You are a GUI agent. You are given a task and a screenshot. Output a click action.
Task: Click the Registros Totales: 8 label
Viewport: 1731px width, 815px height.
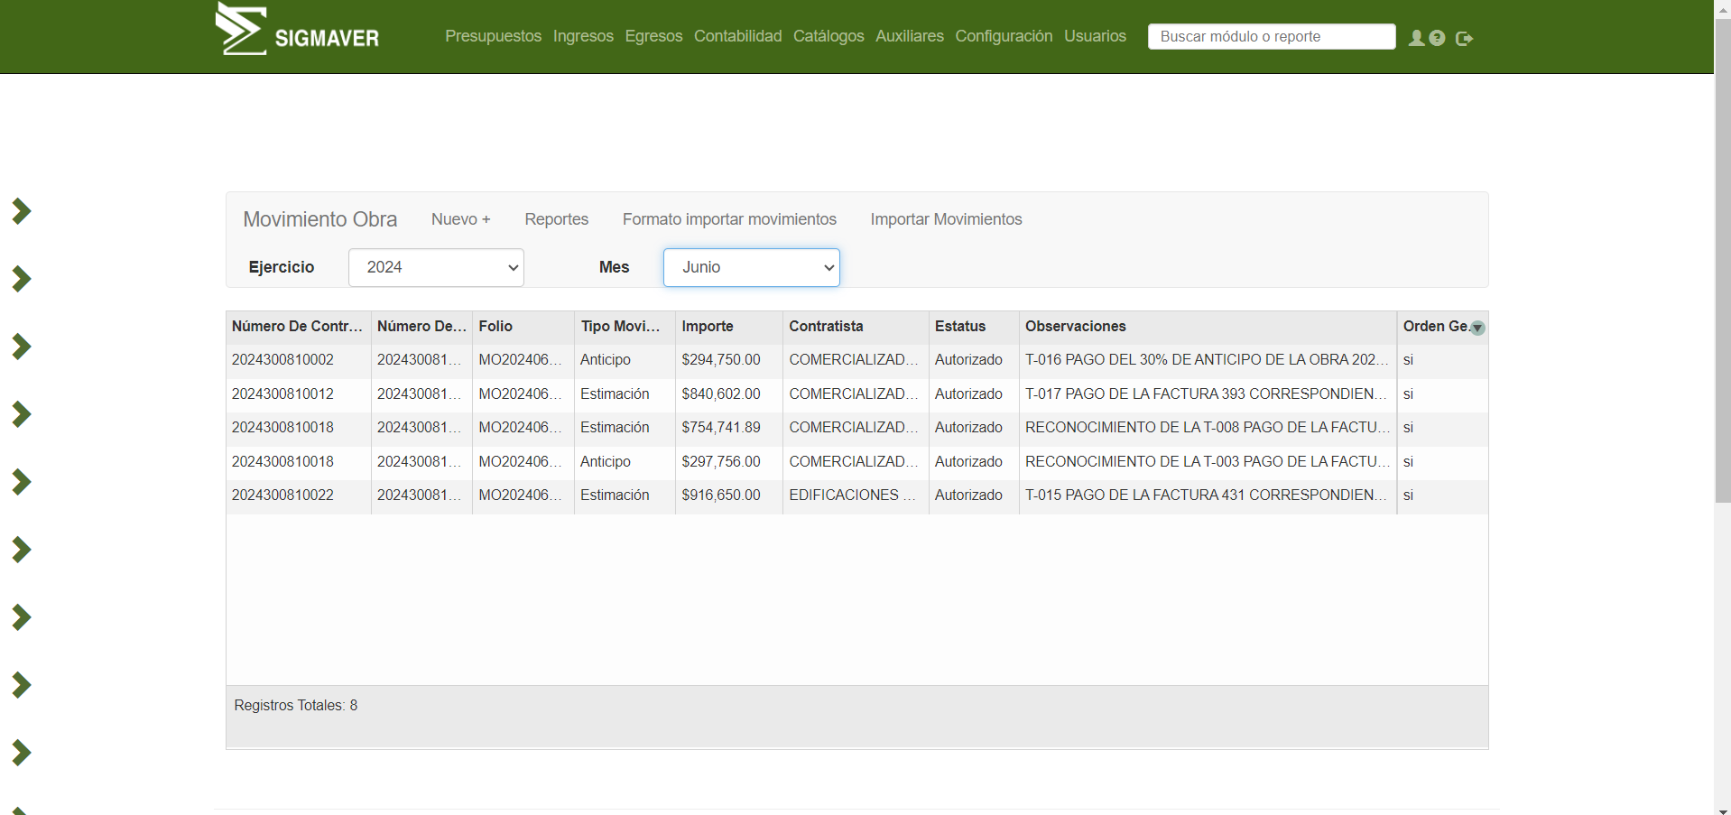[x=296, y=706]
